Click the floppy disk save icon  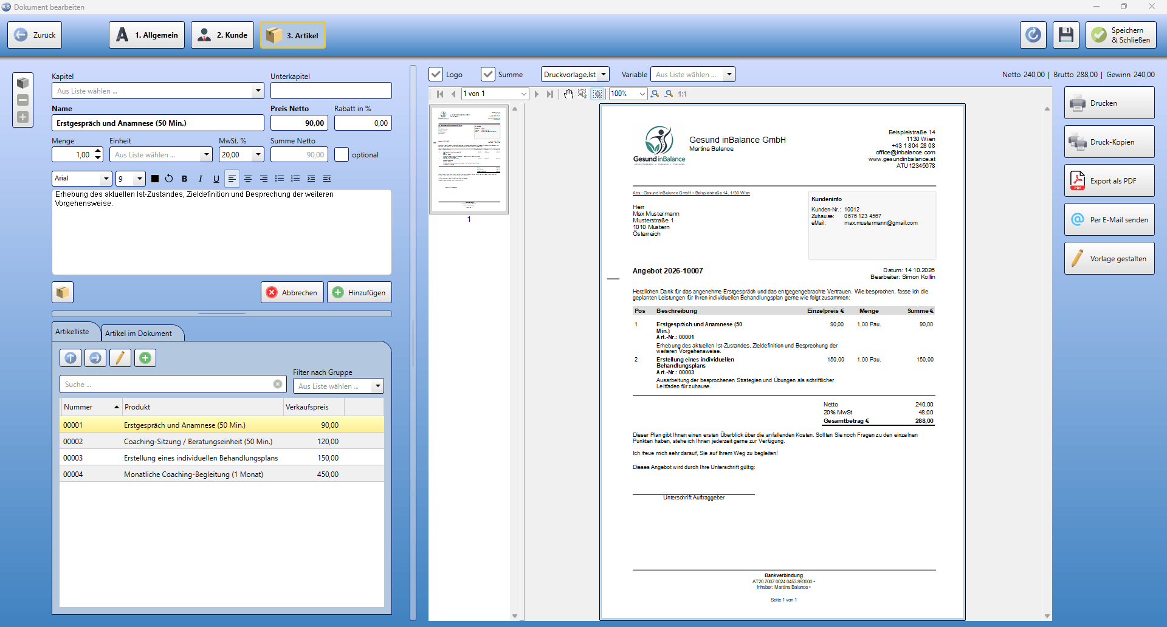pos(1065,35)
